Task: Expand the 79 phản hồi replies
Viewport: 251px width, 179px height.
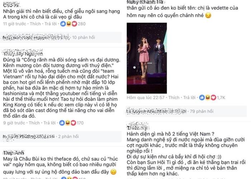Action: [x=202, y=111]
